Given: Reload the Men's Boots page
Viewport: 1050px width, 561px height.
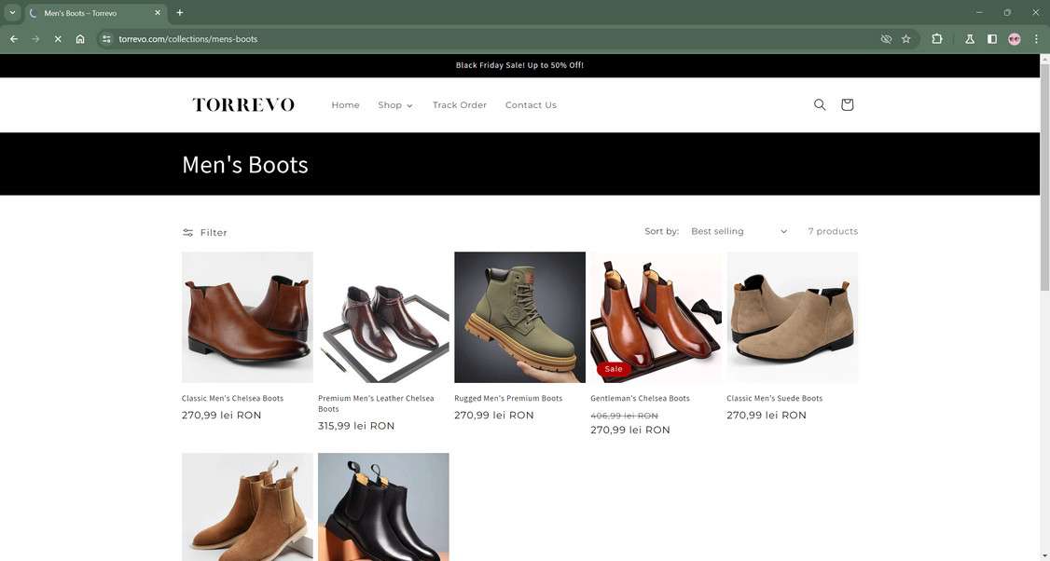Looking at the screenshot, I should (x=58, y=38).
